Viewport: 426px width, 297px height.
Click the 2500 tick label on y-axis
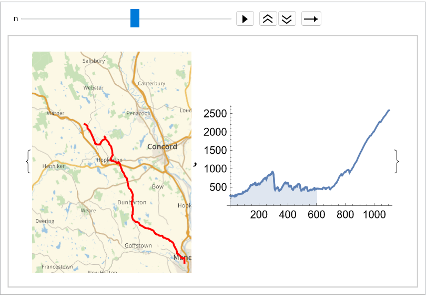click(216, 114)
